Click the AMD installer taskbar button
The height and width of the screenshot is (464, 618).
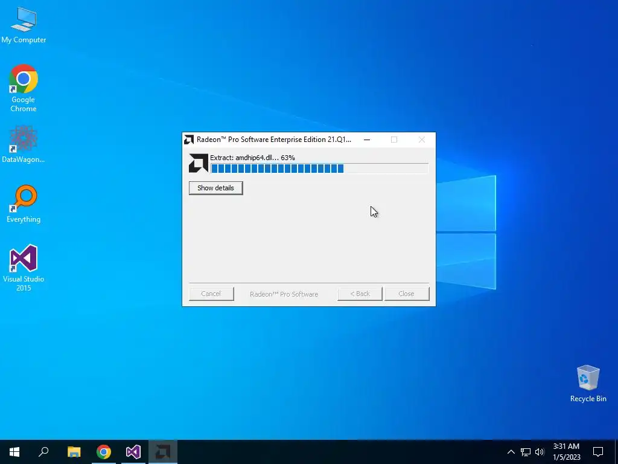pos(163,452)
